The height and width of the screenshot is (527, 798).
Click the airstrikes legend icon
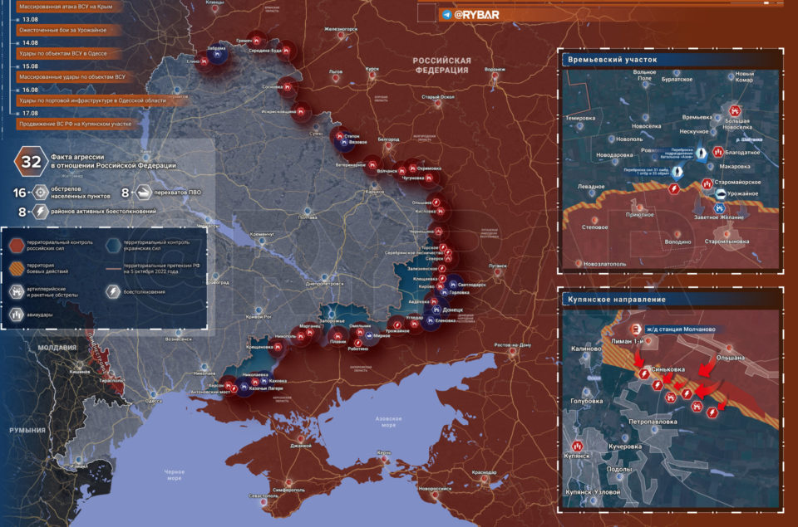coord(17,315)
